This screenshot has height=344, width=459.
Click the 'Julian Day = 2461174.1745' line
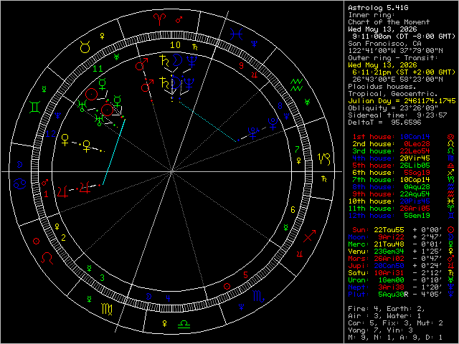402,101
